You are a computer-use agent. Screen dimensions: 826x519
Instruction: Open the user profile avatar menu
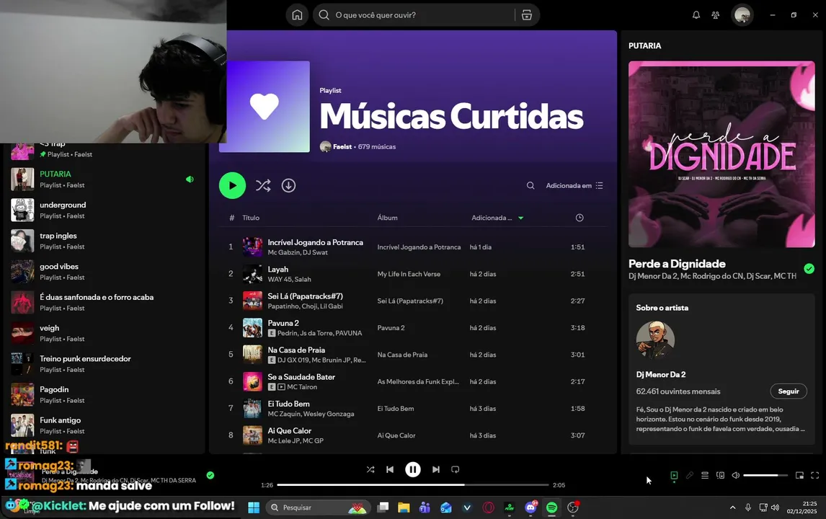(x=742, y=14)
